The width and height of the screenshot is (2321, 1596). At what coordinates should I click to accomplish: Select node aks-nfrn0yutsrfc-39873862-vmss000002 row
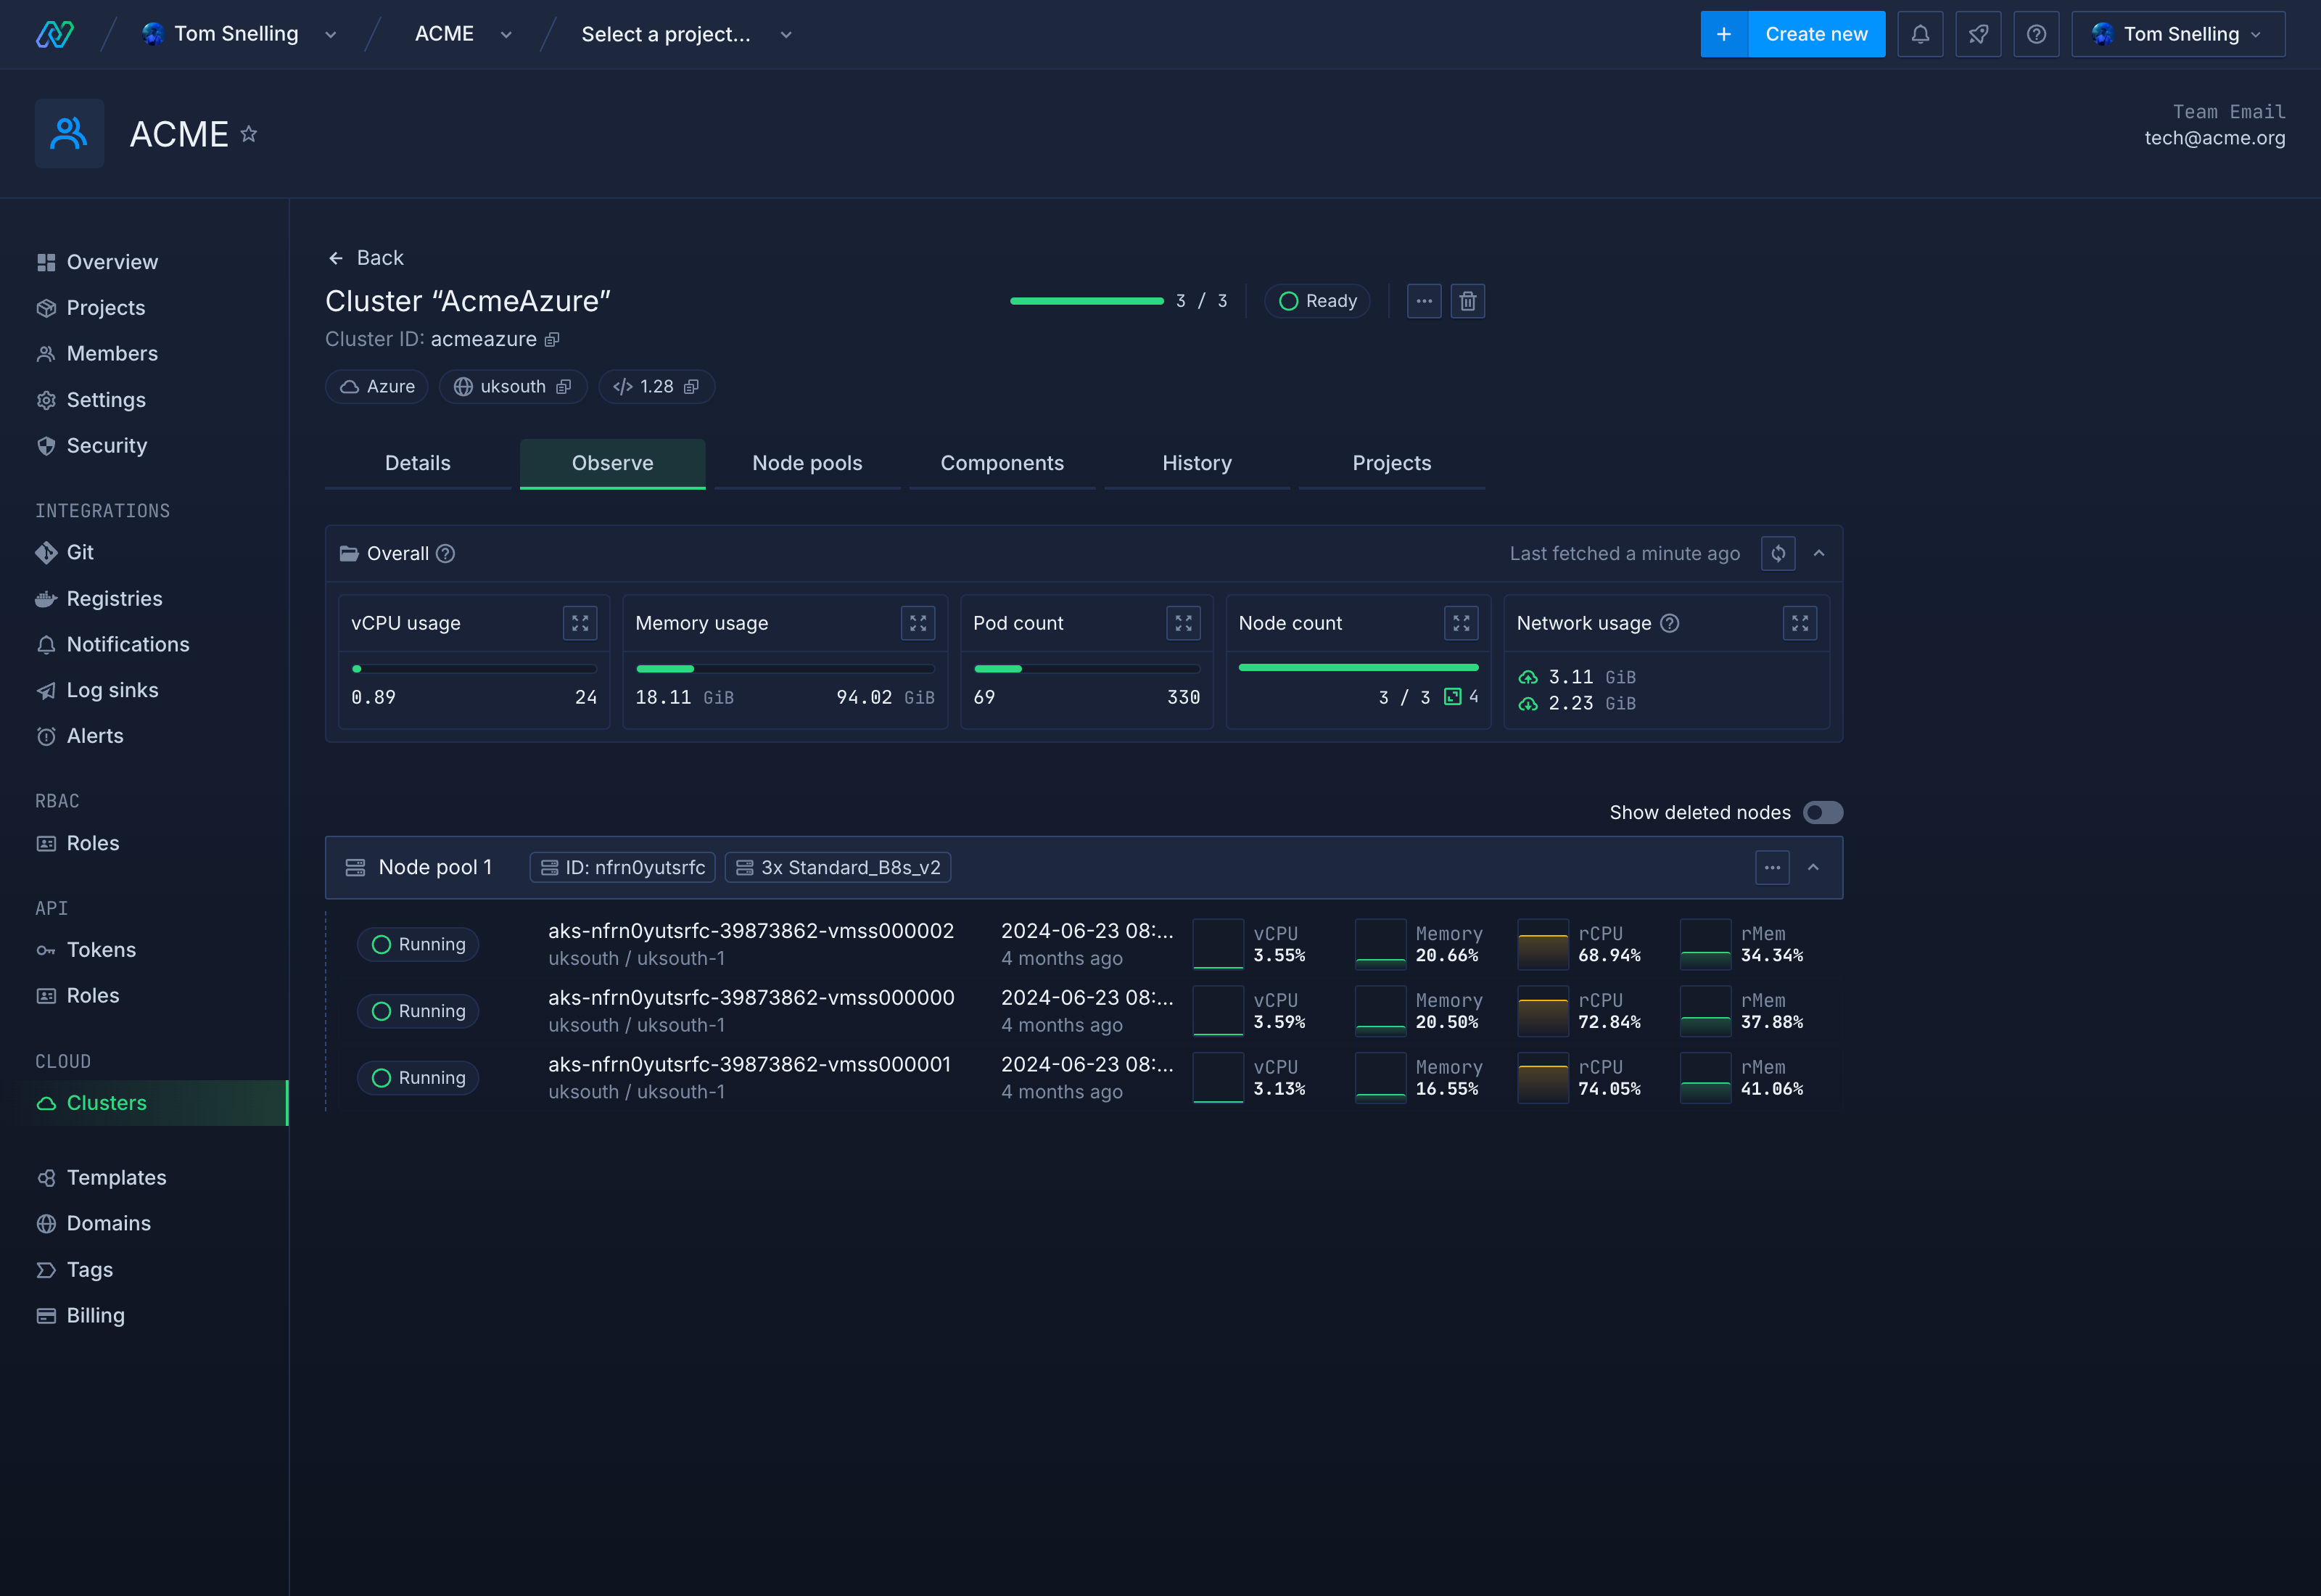point(750,931)
